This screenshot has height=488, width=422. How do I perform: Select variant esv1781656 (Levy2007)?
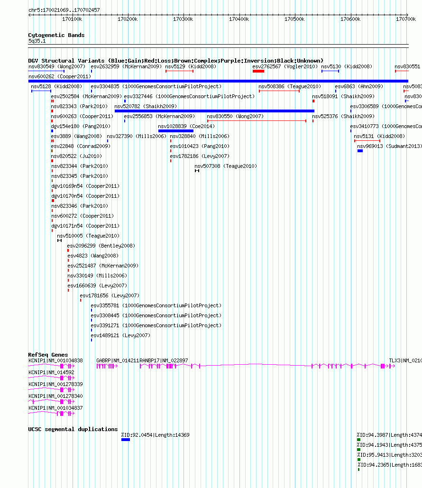click(x=110, y=295)
